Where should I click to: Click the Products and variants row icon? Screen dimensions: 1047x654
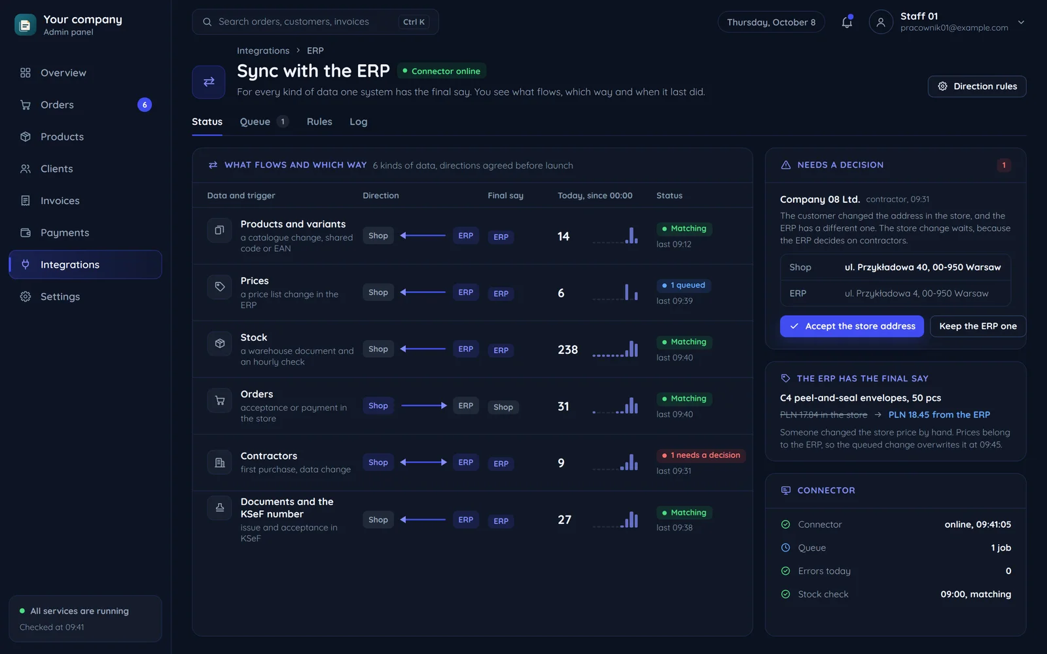click(220, 230)
